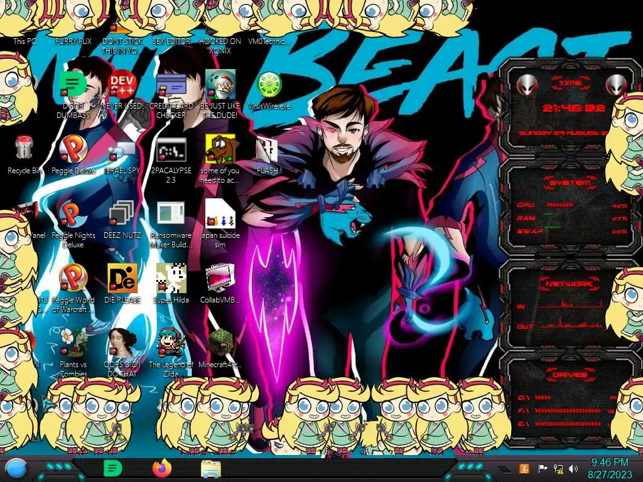
Task: Select the 'VM0Technic...' desktop label
Action: tap(269, 41)
